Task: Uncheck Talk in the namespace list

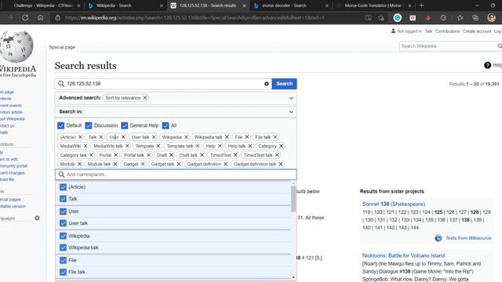Action: click(63, 199)
